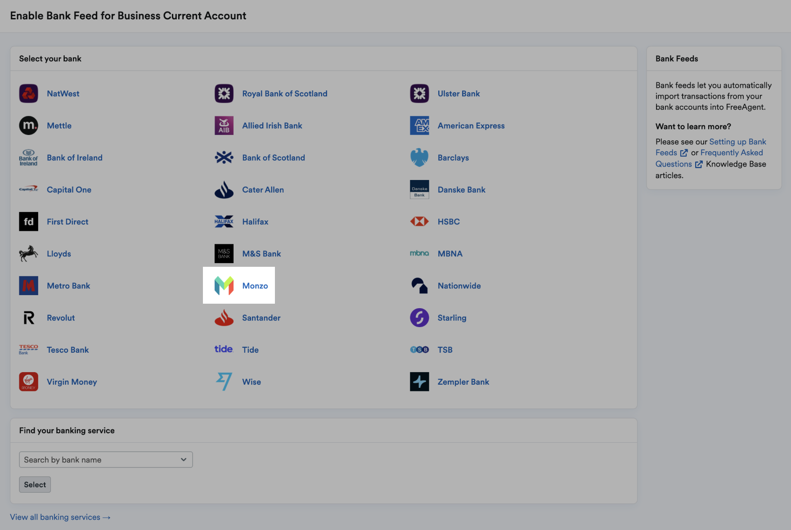
Task: Click the Metro Bank icon
Action: click(x=28, y=285)
